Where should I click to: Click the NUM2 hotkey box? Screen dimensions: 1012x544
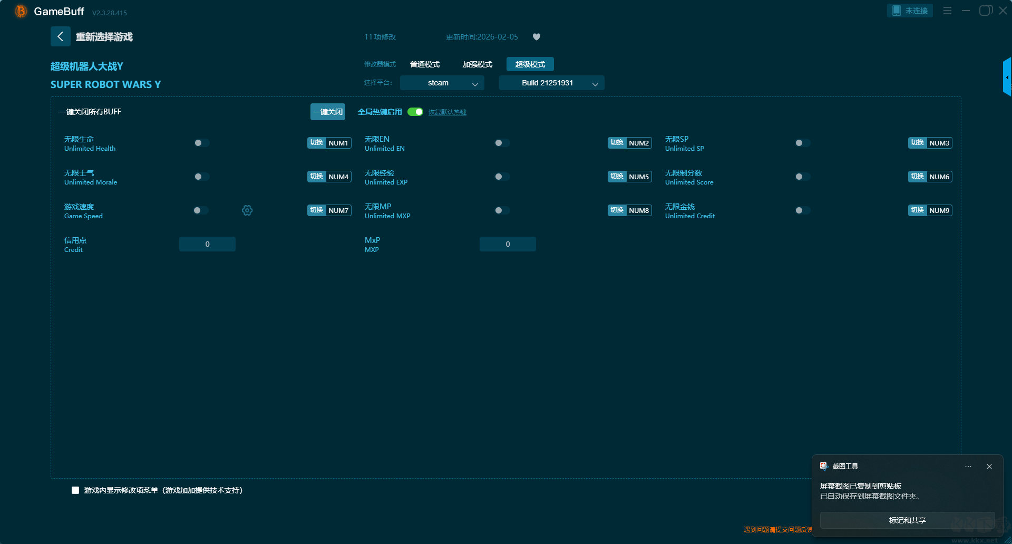[639, 143]
